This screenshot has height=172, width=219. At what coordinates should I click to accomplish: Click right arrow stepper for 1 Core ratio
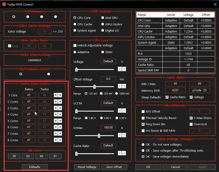click(60, 95)
